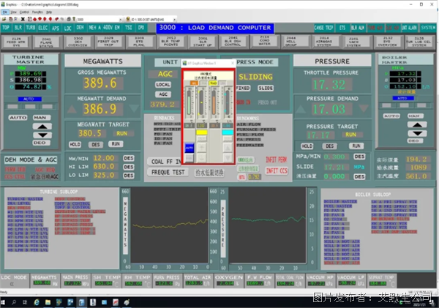Screen dimensions: 439x308
Task: Open the 2132 SYS OVERVIEW diagram
Action: (387, 42)
